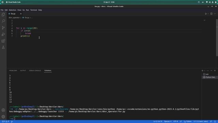218x123 pixels.
Task: Click dövr_operator folder in breadcrumb
Action: click(x=14, y=18)
